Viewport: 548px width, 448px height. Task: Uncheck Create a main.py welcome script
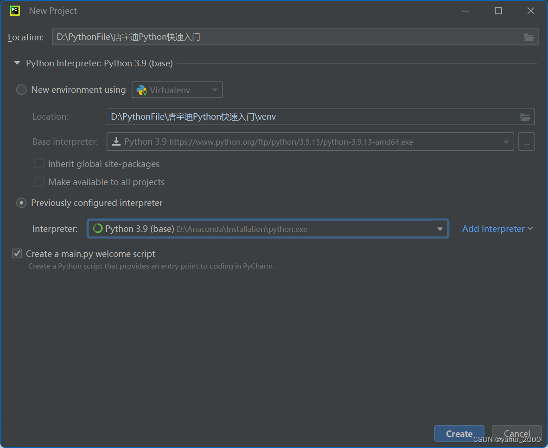[x=17, y=254]
